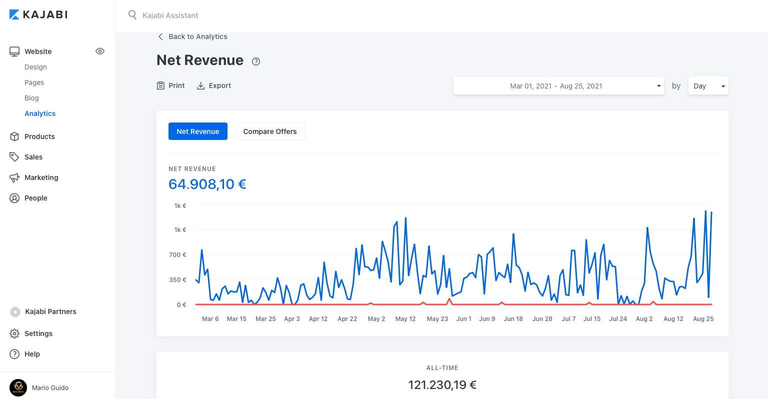Click the People icon in sidebar
This screenshot has height=399, width=768.
click(14, 198)
